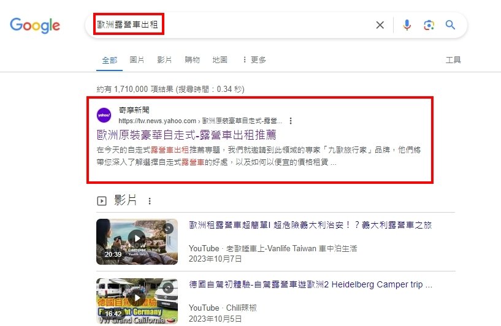Open the 工具 options
Image resolution: width=501 pixels, height=326 pixels.
453,59
